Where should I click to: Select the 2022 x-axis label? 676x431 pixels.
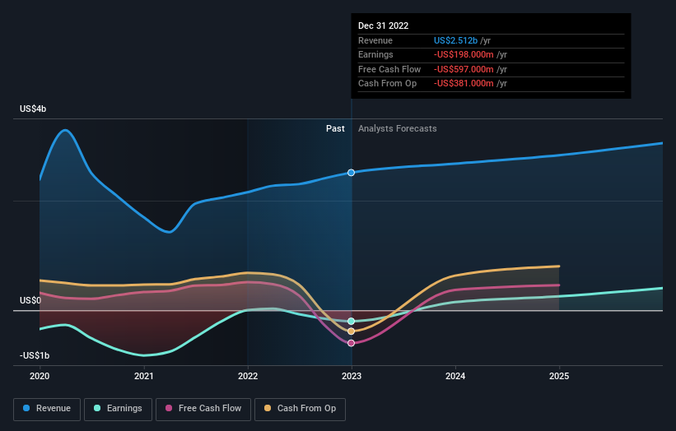[248, 376]
